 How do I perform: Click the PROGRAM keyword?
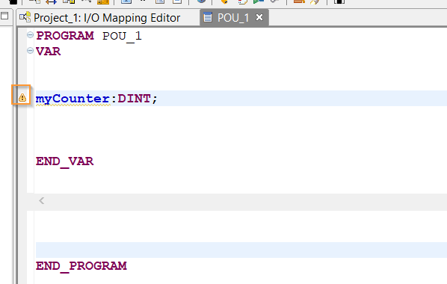pos(65,36)
